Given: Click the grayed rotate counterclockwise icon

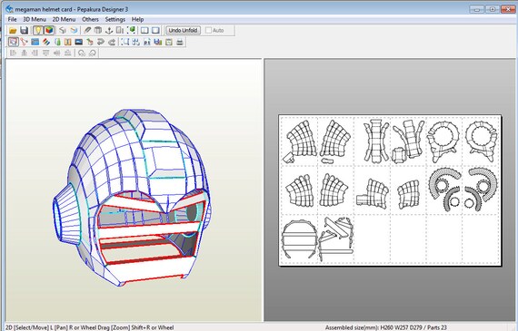Looking at the screenshot, I should (x=82, y=54).
